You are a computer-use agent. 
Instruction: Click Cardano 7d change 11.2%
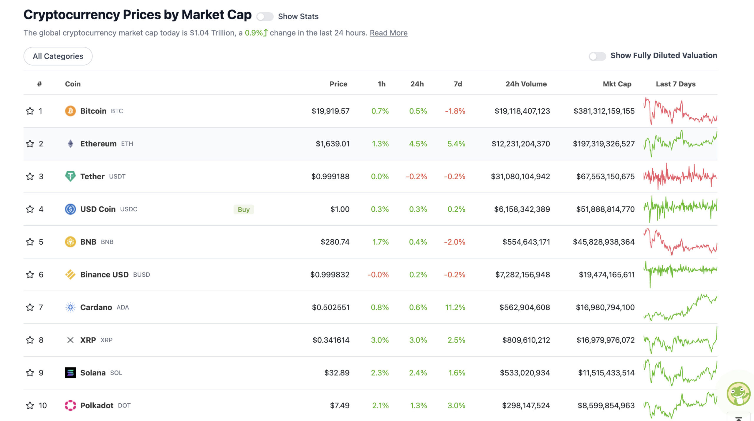455,307
